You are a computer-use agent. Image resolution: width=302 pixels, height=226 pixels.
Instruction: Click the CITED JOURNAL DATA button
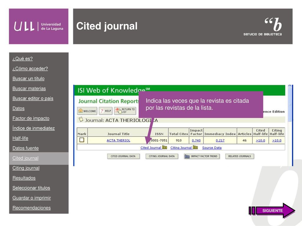[123, 156]
